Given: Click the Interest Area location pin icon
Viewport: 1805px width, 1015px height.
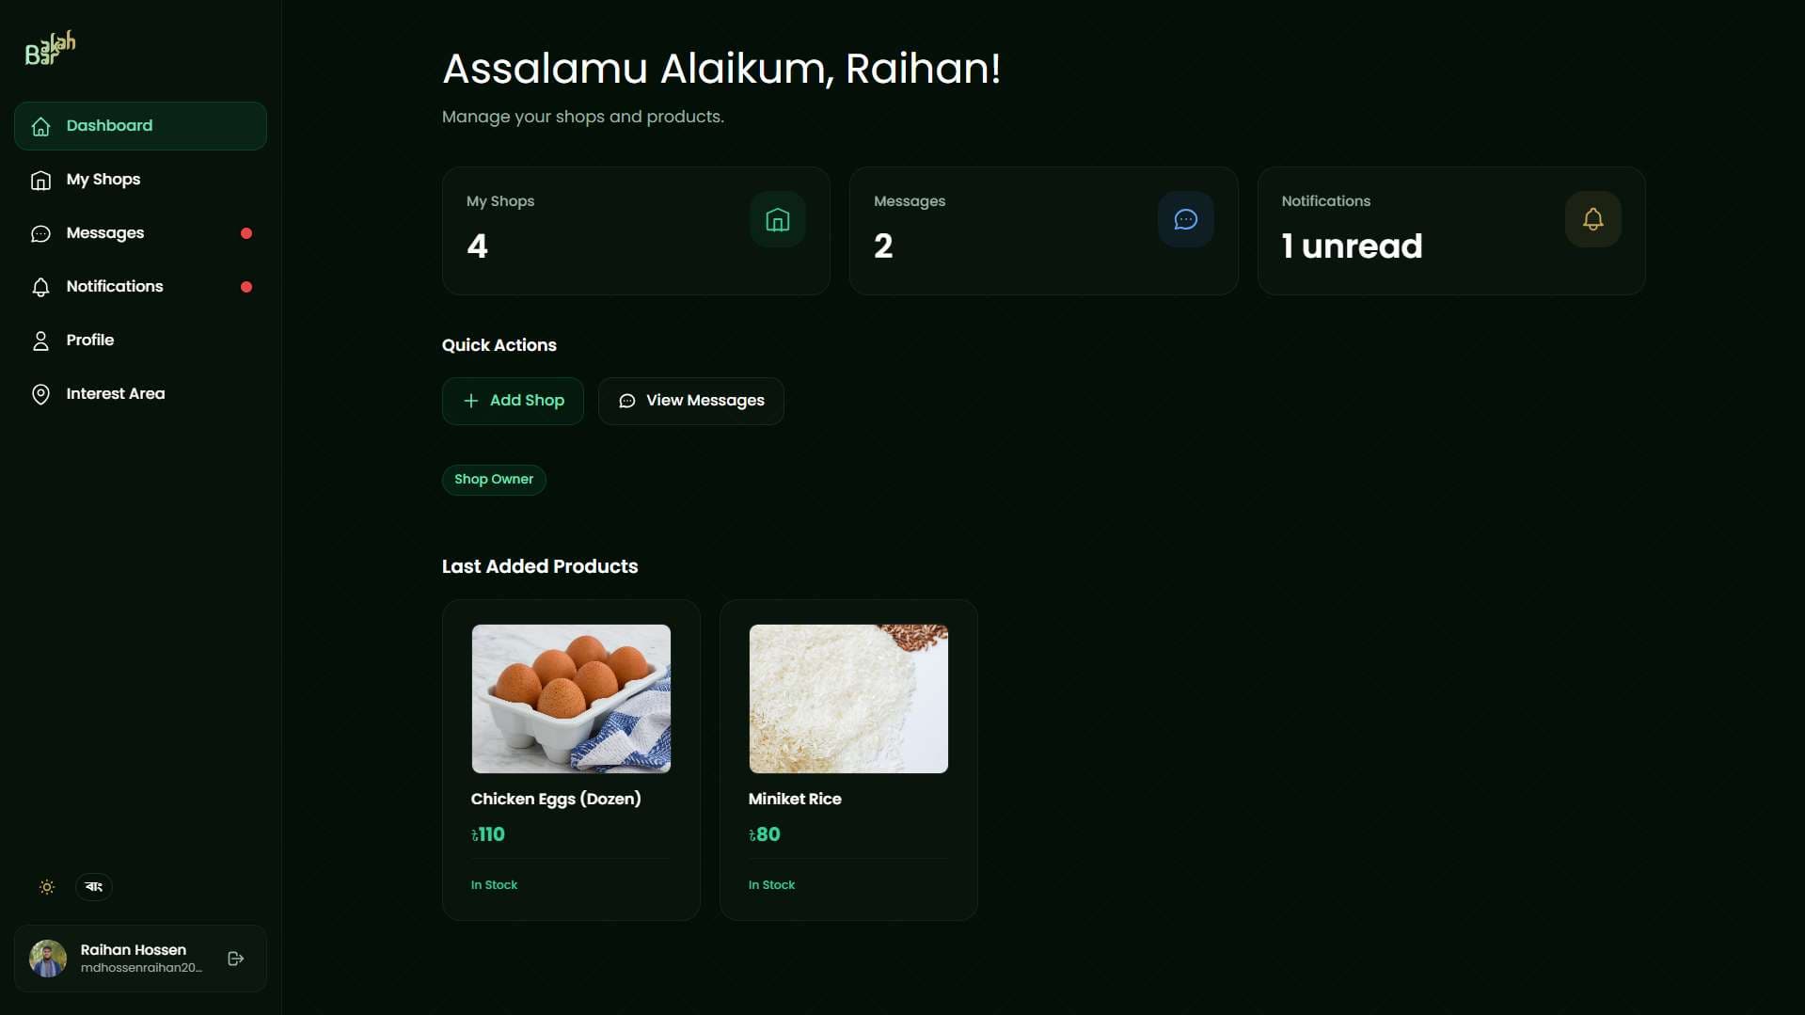Looking at the screenshot, I should click(x=40, y=393).
